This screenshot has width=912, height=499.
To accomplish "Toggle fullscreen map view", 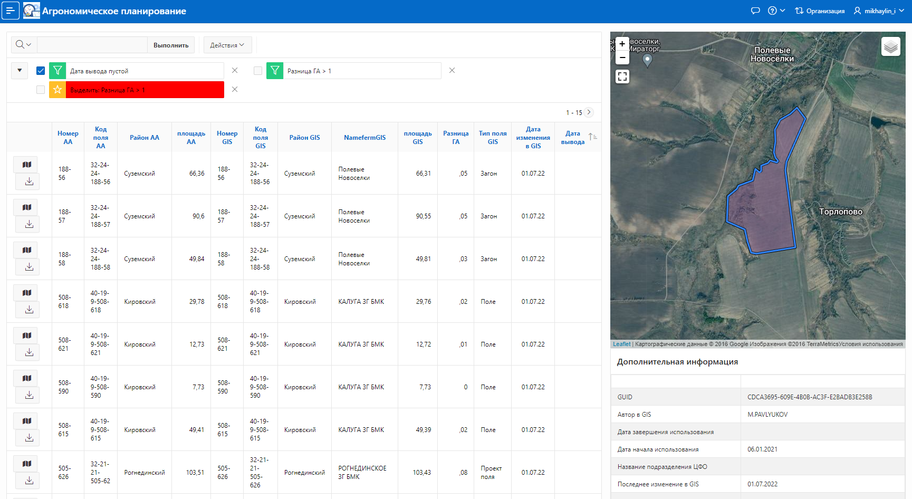I will 622,76.
